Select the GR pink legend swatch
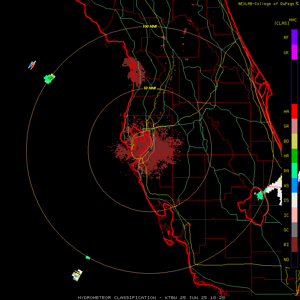Viewport: 300px width, 300px height. [294, 126]
